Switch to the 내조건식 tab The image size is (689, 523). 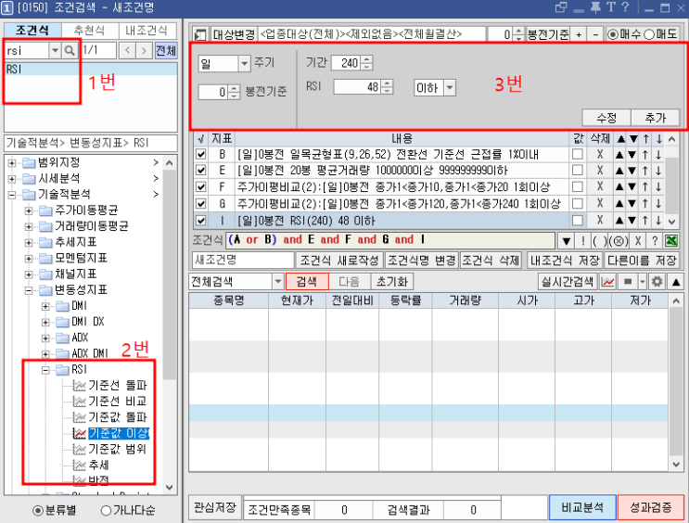click(147, 30)
